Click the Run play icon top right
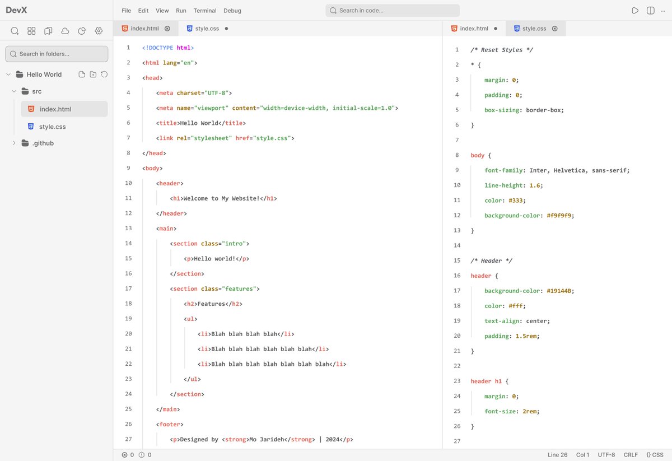Image resolution: width=672 pixels, height=461 pixels. pos(635,11)
